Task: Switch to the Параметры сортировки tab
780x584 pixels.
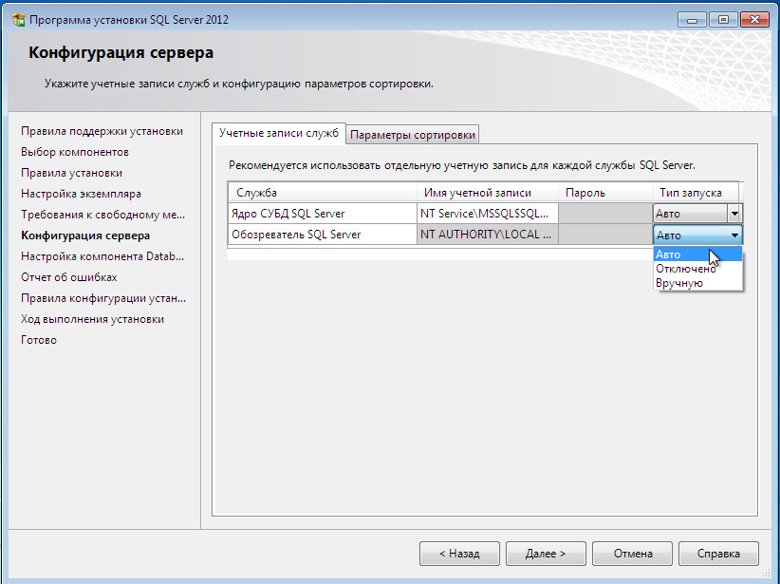Action: click(413, 135)
